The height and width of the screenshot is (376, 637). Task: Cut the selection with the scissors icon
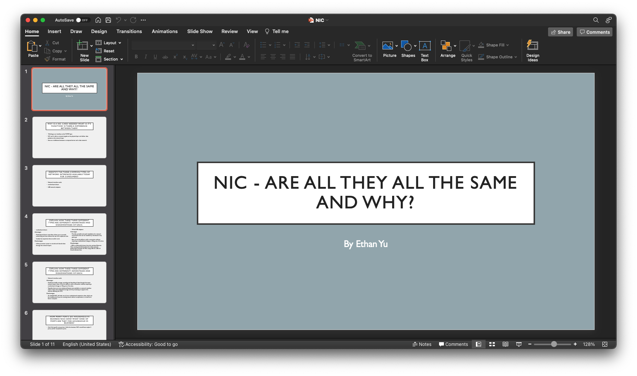coord(48,43)
